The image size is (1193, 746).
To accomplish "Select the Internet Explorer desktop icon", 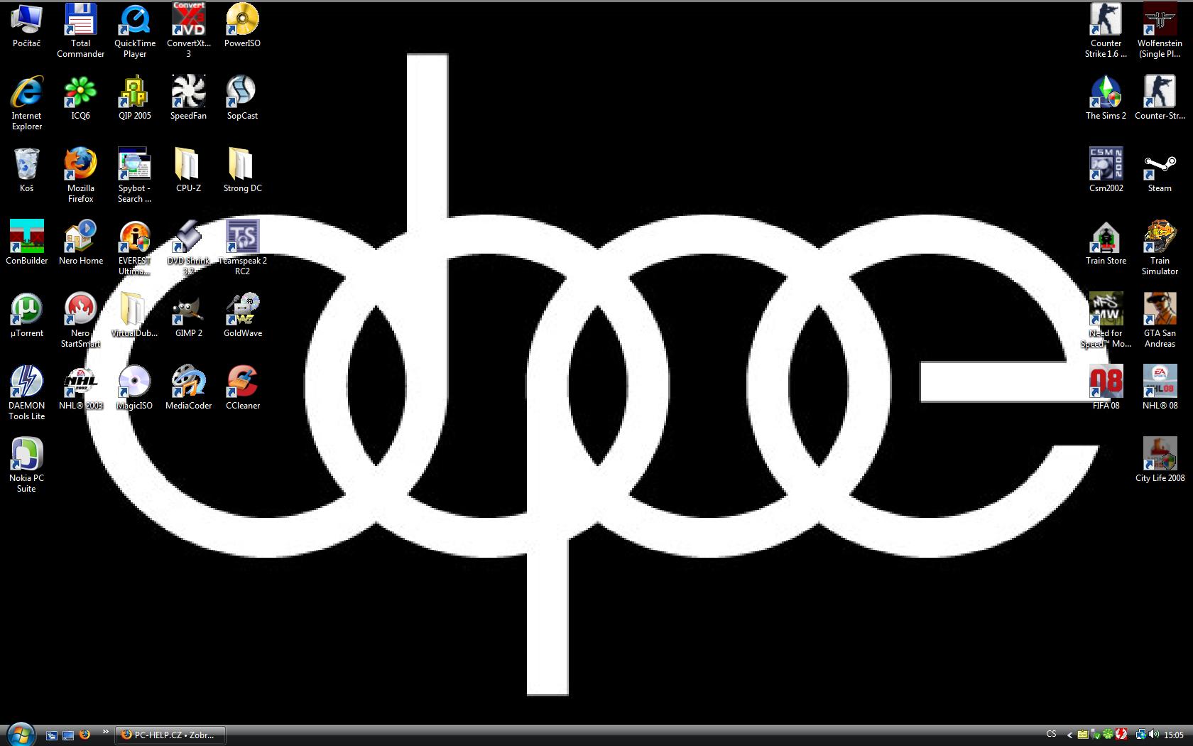I will (x=27, y=104).
